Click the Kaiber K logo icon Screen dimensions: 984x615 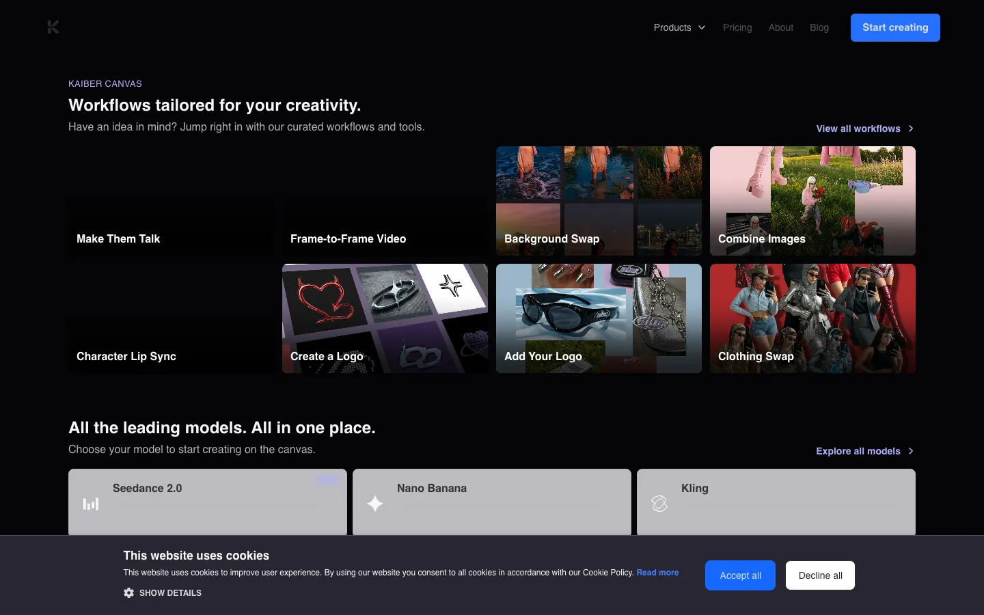53,27
